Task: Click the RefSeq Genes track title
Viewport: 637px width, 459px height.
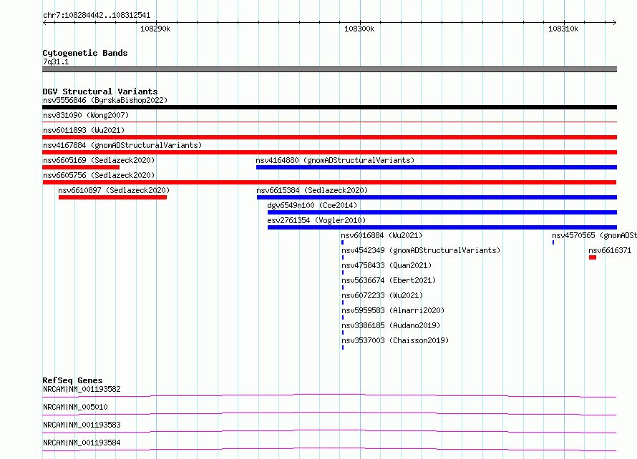Action: click(x=72, y=380)
